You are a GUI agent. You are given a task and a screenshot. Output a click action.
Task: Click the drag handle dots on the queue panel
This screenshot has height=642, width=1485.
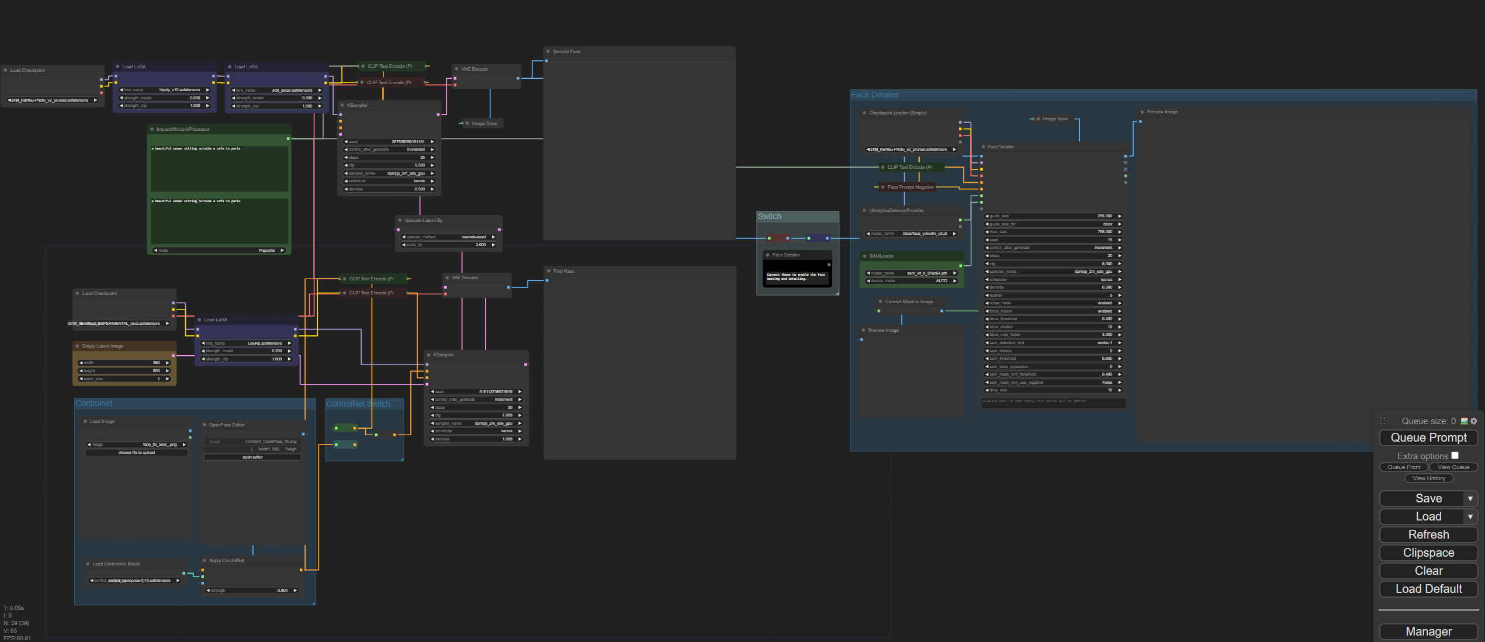pos(1382,421)
